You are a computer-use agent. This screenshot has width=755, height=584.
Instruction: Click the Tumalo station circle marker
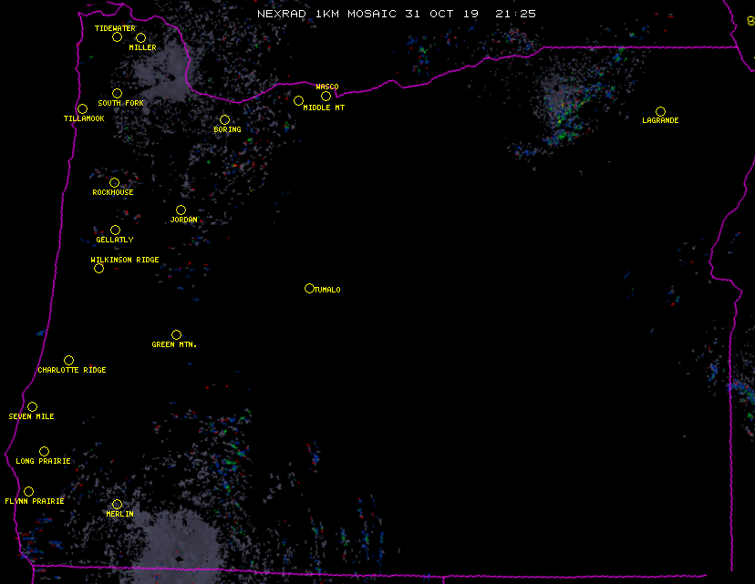[309, 289]
